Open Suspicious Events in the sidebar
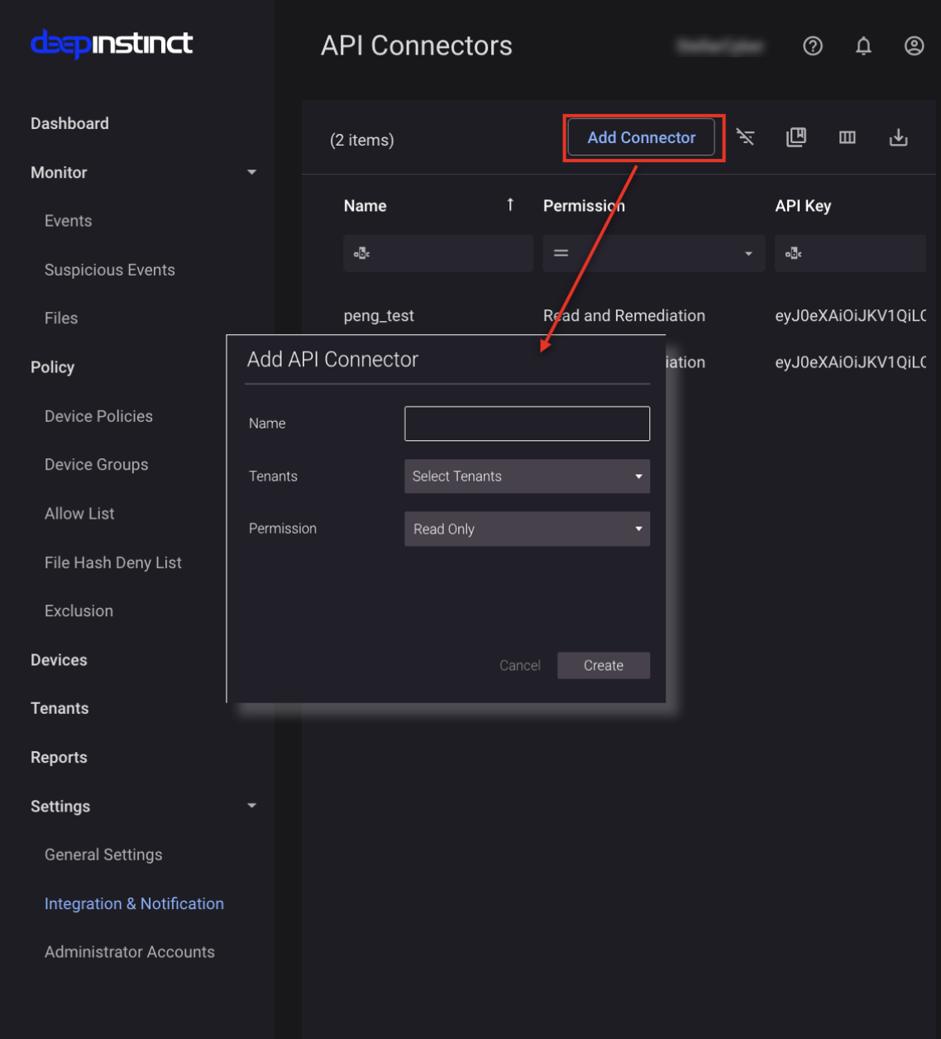Screen dimensions: 941x1039 pyautogui.click(x=110, y=270)
